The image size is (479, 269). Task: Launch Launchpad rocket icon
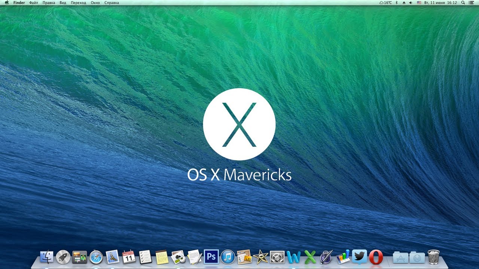(63, 257)
